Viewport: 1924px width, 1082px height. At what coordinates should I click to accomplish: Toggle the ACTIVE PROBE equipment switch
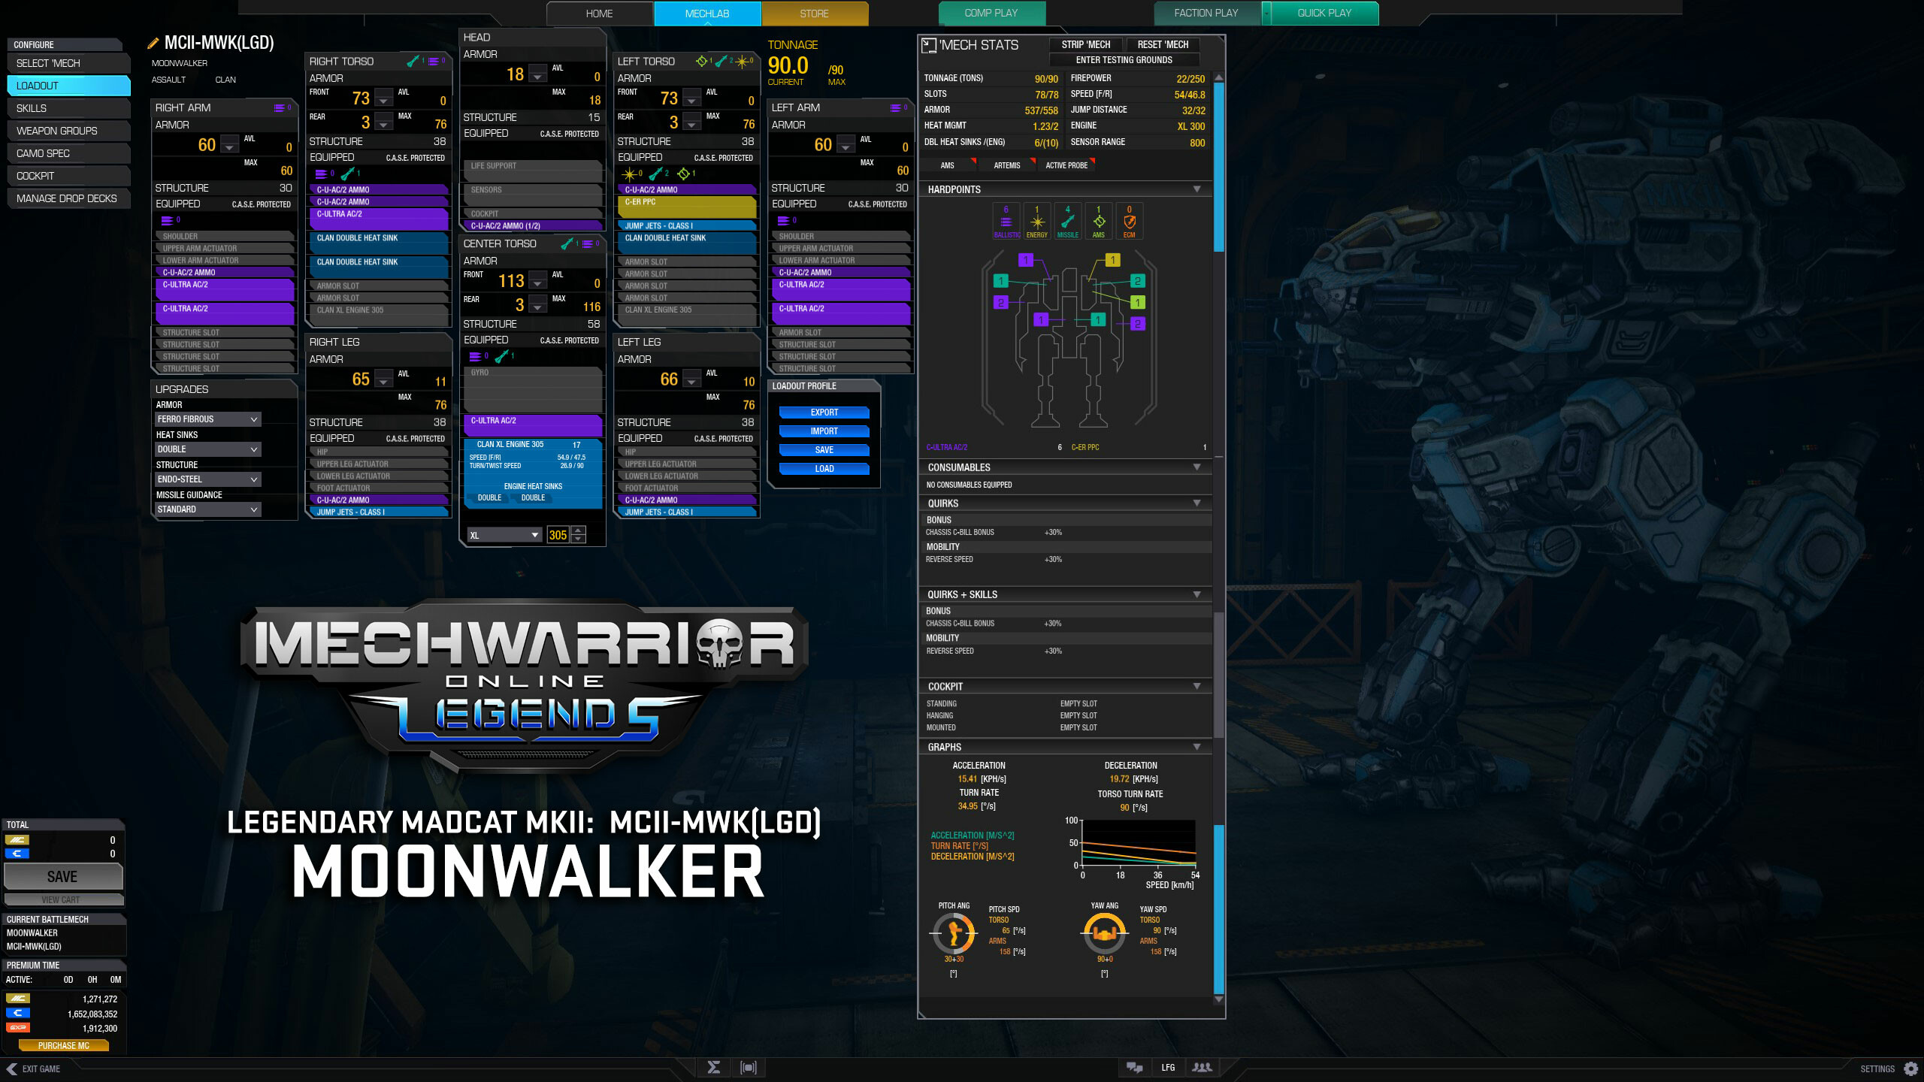1066,165
